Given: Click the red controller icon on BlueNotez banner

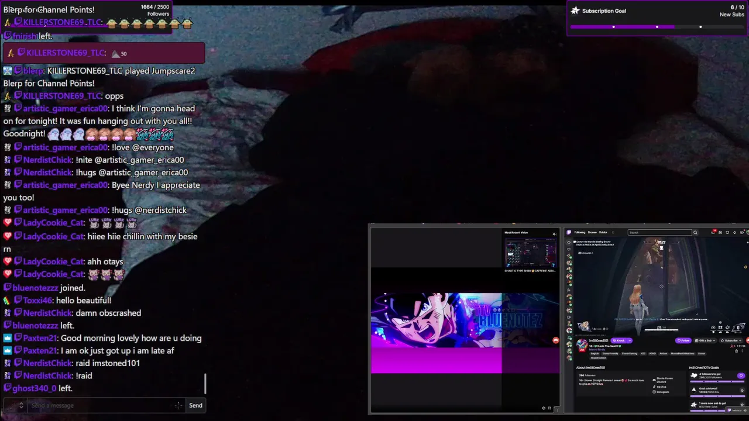Looking at the screenshot, I should pyautogui.click(x=555, y=340).
